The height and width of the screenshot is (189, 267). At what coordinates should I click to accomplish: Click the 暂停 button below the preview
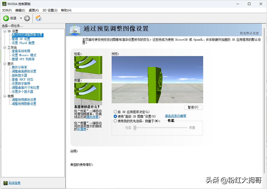(x=193, y=107)
